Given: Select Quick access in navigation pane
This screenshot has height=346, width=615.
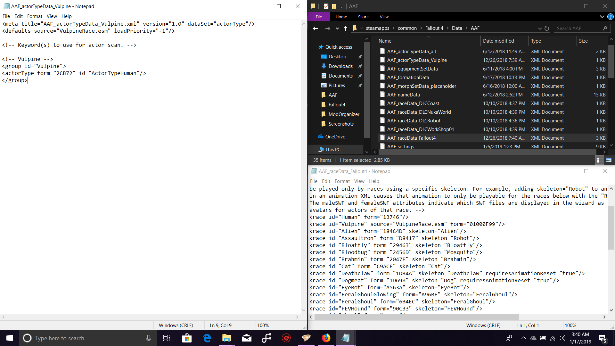Looking at the screenshot, I should [x=339, y=47].
